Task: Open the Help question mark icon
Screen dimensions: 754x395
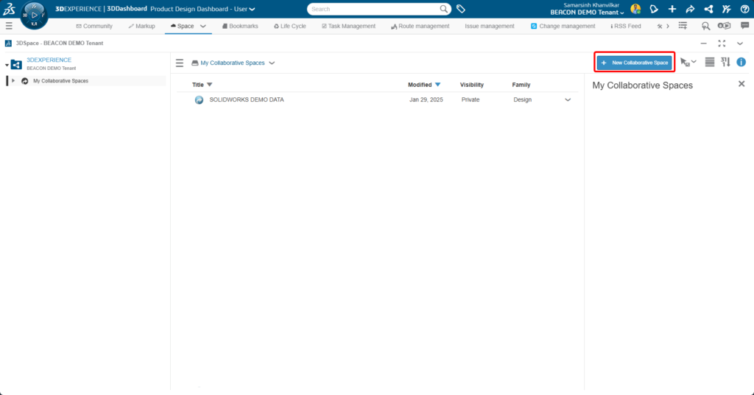Action: click(x=744, y=9)
